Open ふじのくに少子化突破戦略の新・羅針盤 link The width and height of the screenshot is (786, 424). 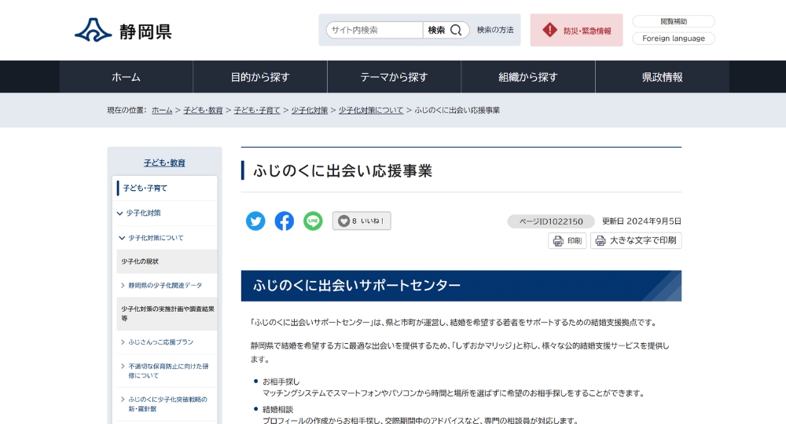click(x=167, y=404)
